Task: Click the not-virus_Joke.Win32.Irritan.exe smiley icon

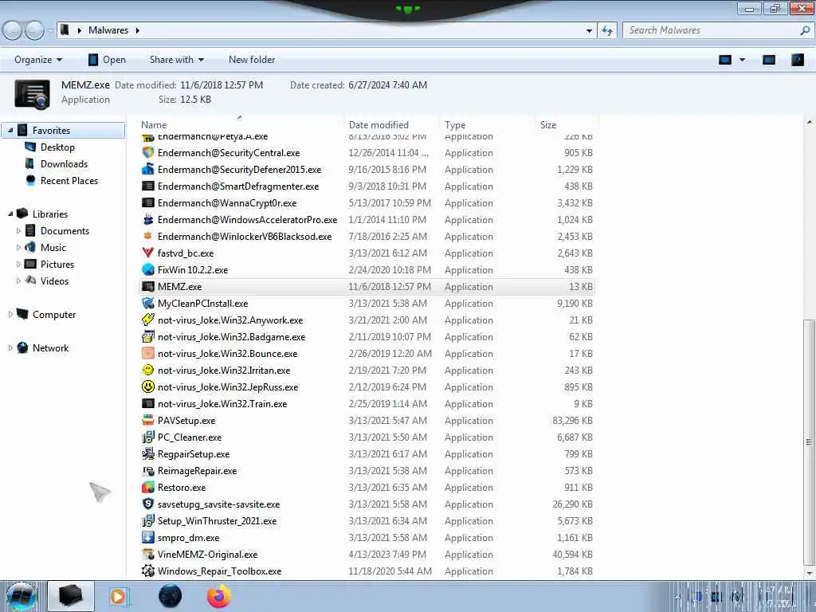Action: (x=147, y=370)
